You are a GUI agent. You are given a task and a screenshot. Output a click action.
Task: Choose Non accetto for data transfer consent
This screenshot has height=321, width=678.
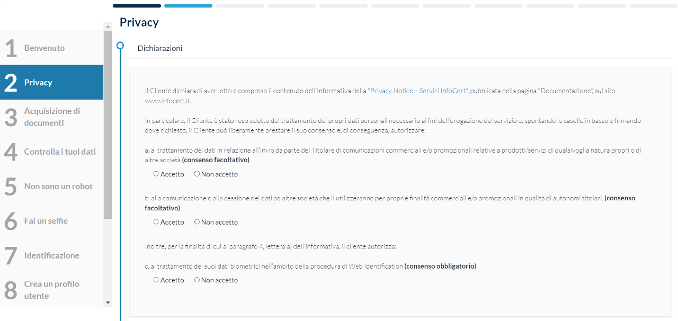coord(197,222)
